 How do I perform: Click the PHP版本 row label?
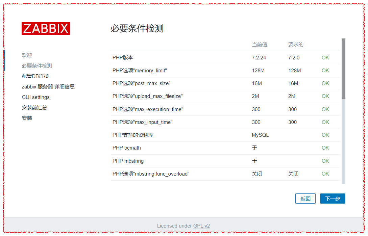(123, 58)
